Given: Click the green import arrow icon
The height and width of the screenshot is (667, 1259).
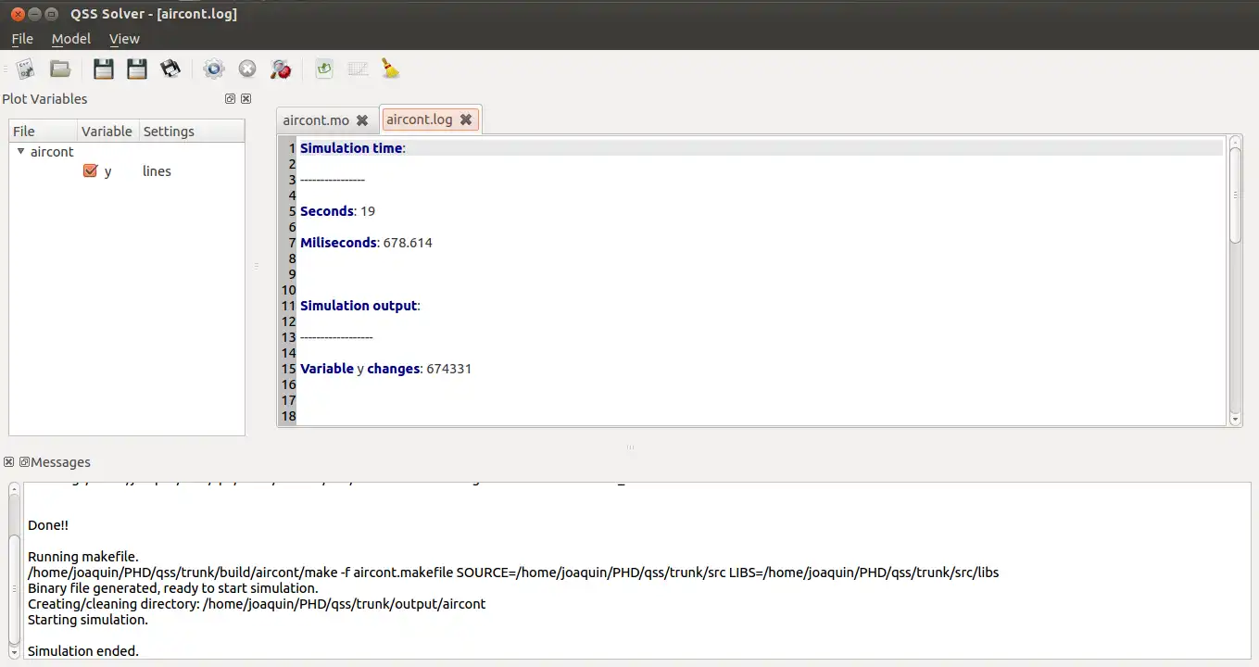Looking at the screenshot, I should (323, 69).
